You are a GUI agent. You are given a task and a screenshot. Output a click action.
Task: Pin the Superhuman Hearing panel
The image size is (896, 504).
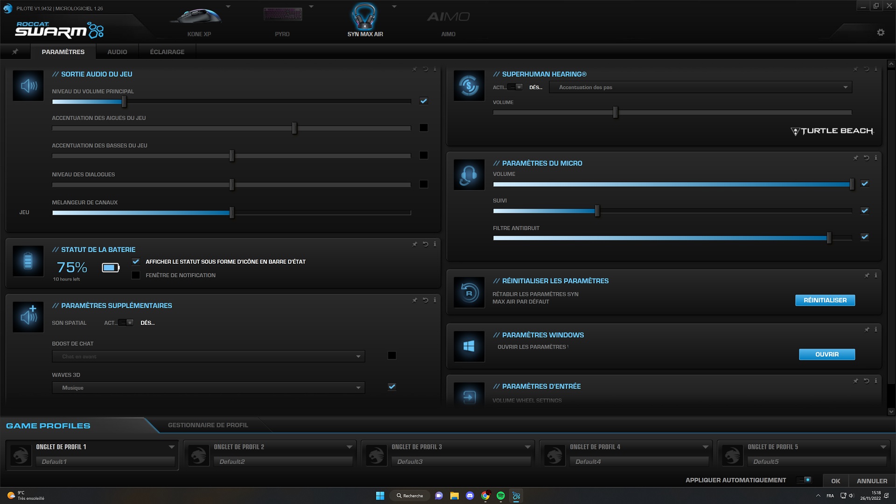855,69
